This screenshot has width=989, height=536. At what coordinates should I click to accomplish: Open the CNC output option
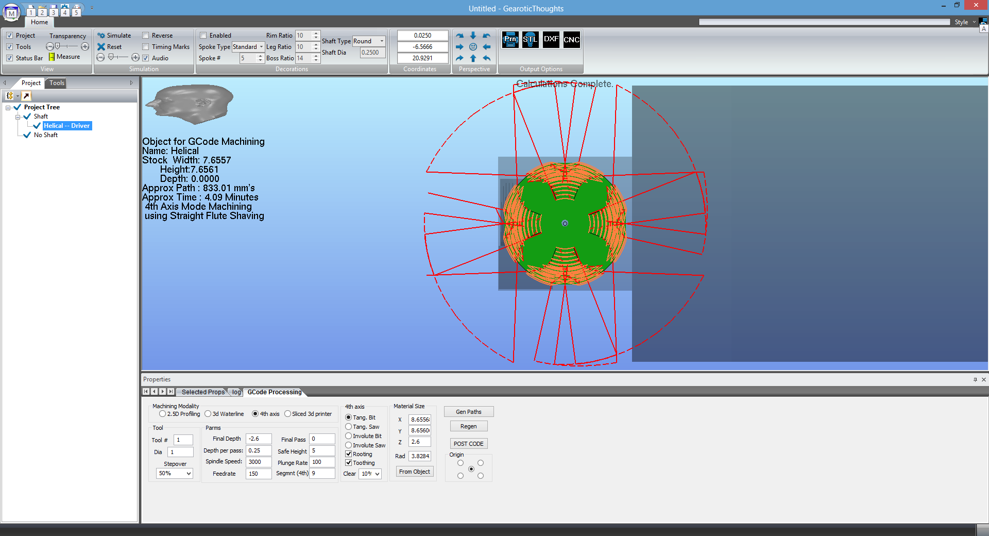point(571,40)
